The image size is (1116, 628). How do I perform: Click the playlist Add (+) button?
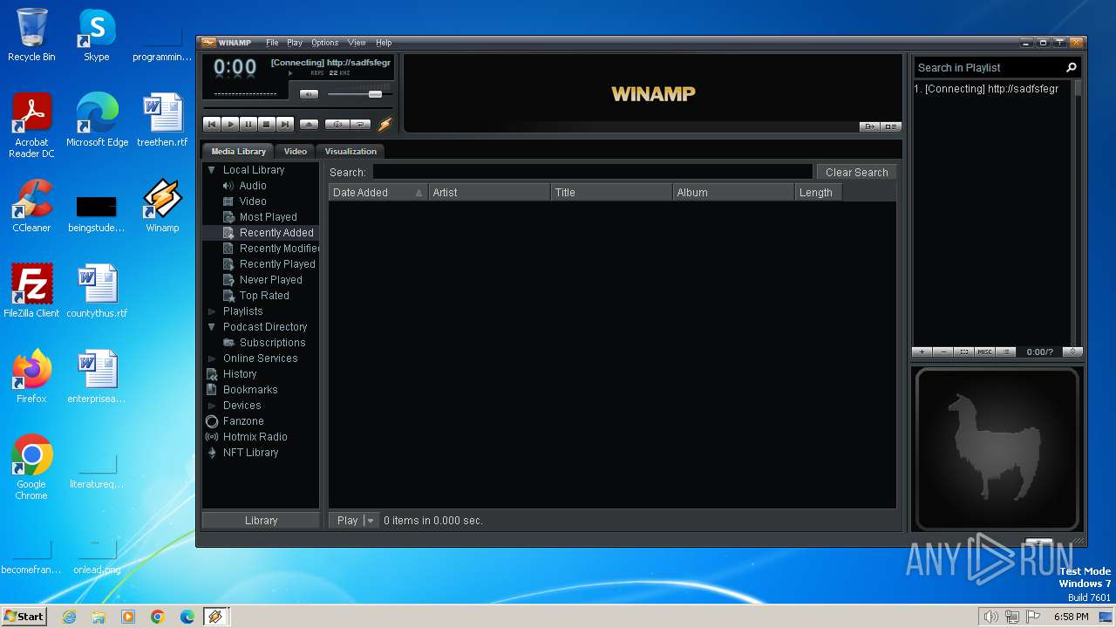[x=922, y=352]
